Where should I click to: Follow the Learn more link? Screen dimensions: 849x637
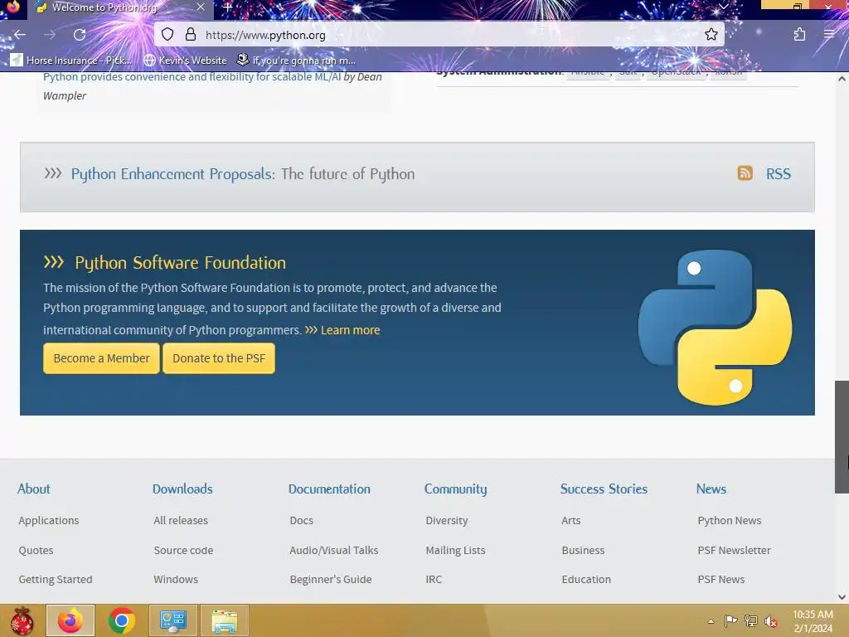pyautogui.click(x=351, y=330)
